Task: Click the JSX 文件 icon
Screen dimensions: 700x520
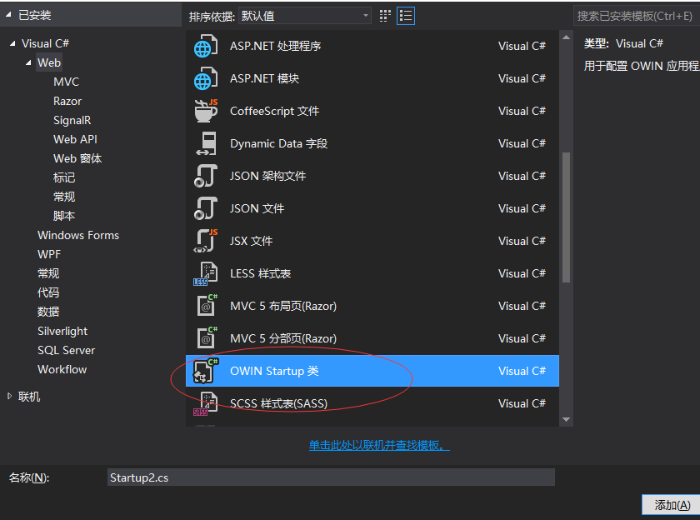Action: (206, 241)
